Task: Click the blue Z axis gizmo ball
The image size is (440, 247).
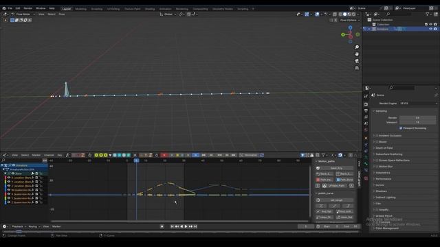Action: pos(350,27)
